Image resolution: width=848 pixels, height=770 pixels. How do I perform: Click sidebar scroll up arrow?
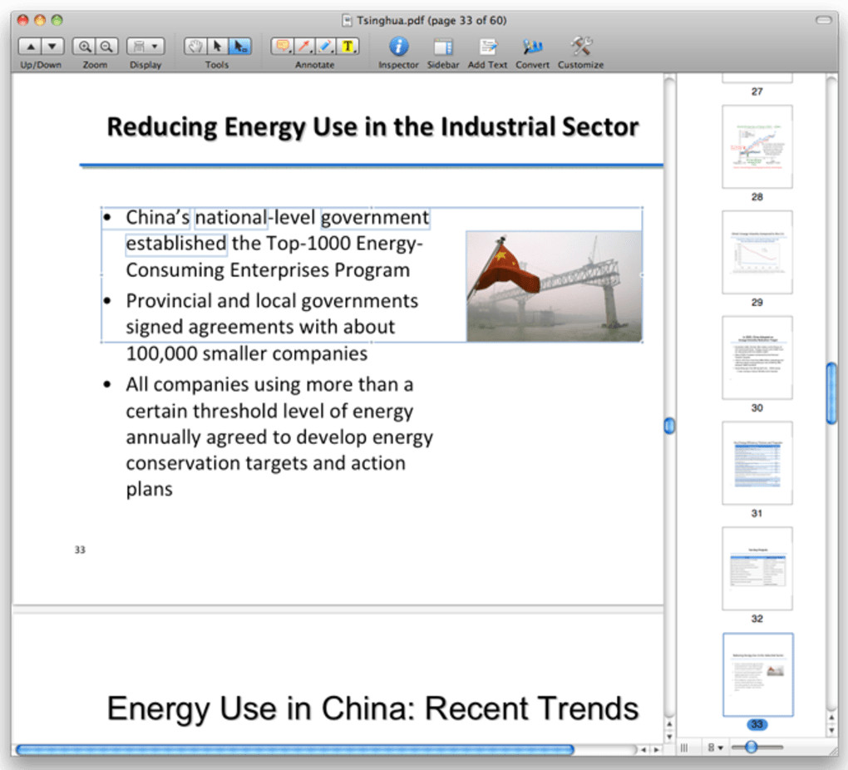pos(831,718)
